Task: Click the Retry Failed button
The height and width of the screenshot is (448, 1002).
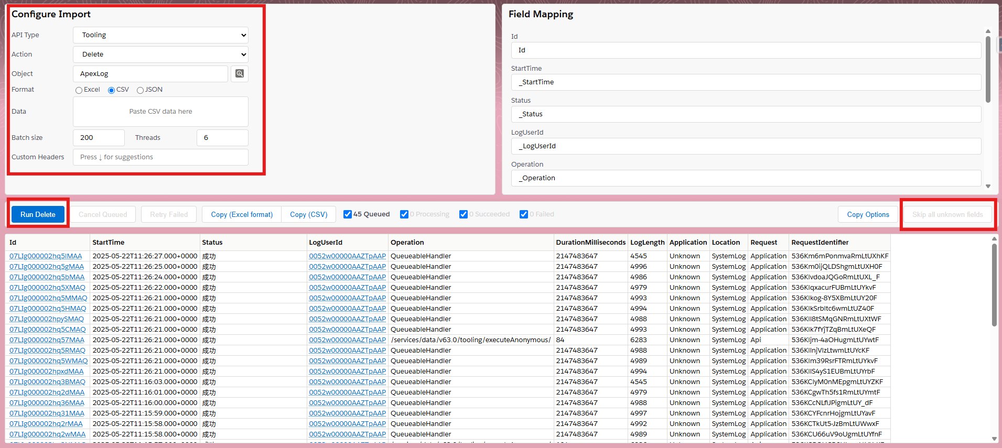Action: (x=169, y=214)
